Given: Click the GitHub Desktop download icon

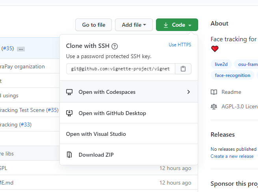Looking at the screenshot, I should [69, 113].
